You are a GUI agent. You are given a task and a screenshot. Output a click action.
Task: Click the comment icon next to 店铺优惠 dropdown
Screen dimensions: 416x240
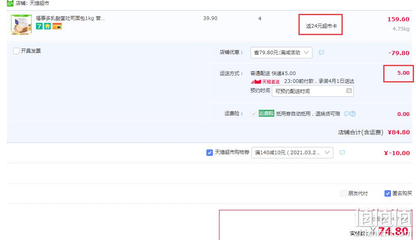(321, 53)
